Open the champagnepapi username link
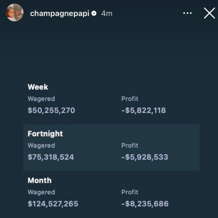 tap(60, 13)
